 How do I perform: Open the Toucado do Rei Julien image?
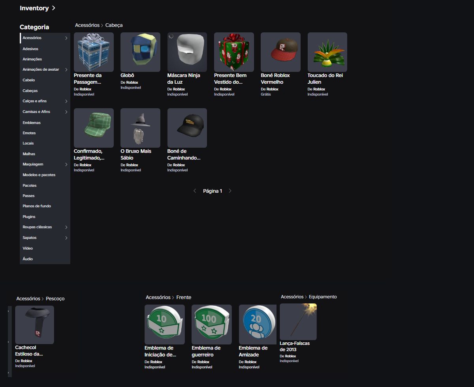click(x=327, y=52)
